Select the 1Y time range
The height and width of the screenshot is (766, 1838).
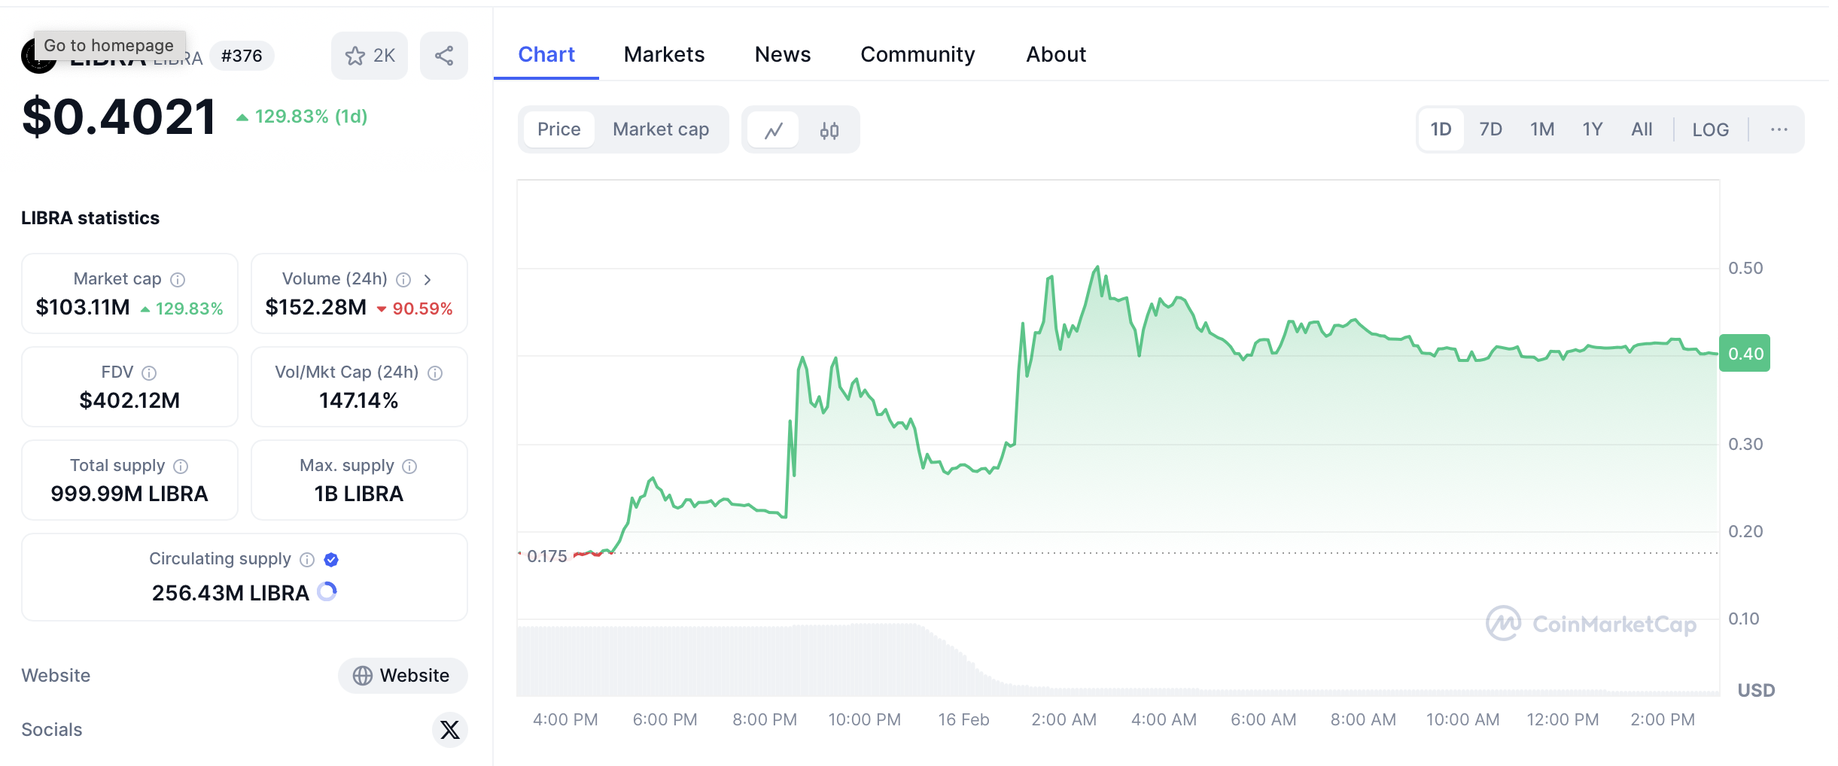(x=1592, y=129)
